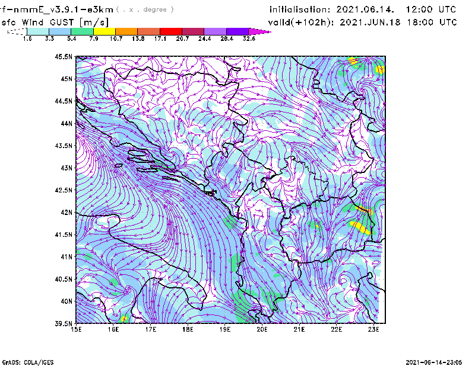Click the crimson legend swatch after 20.7
This screenshot has width=475, height=366.
point(193,31)
